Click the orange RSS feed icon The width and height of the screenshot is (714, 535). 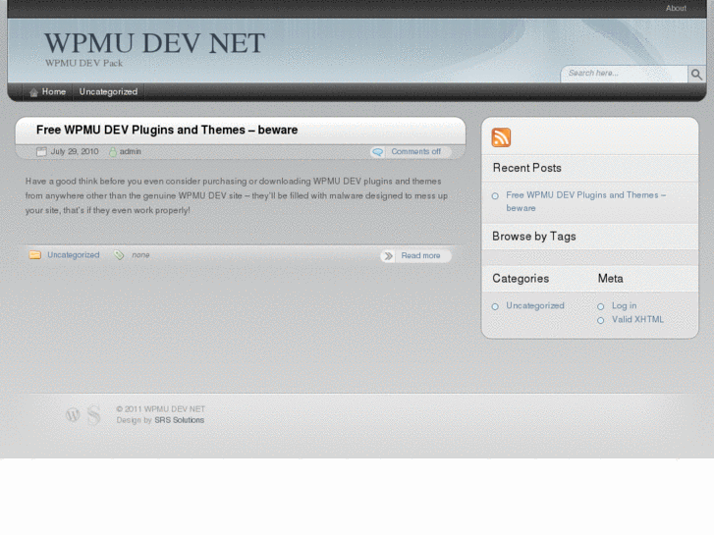coord(501,137)
